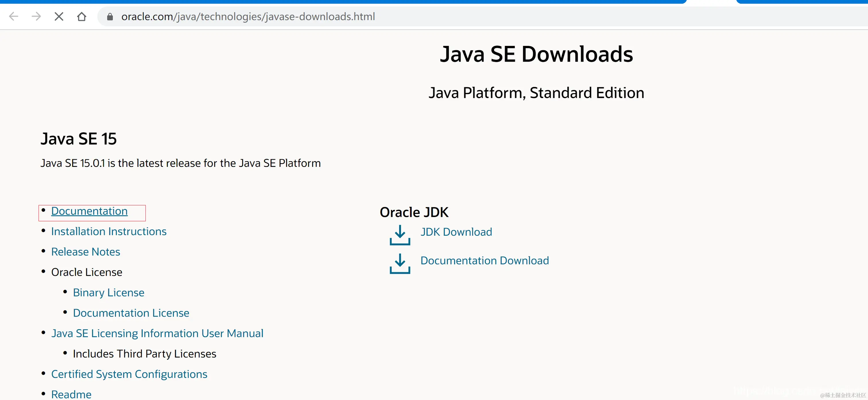Open the Documentation License link
Screen dimensions: 868x400
[x=131, y=313]
